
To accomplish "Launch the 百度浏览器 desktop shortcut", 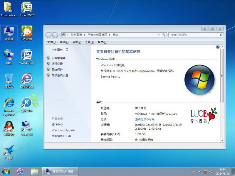I will 27,81.
